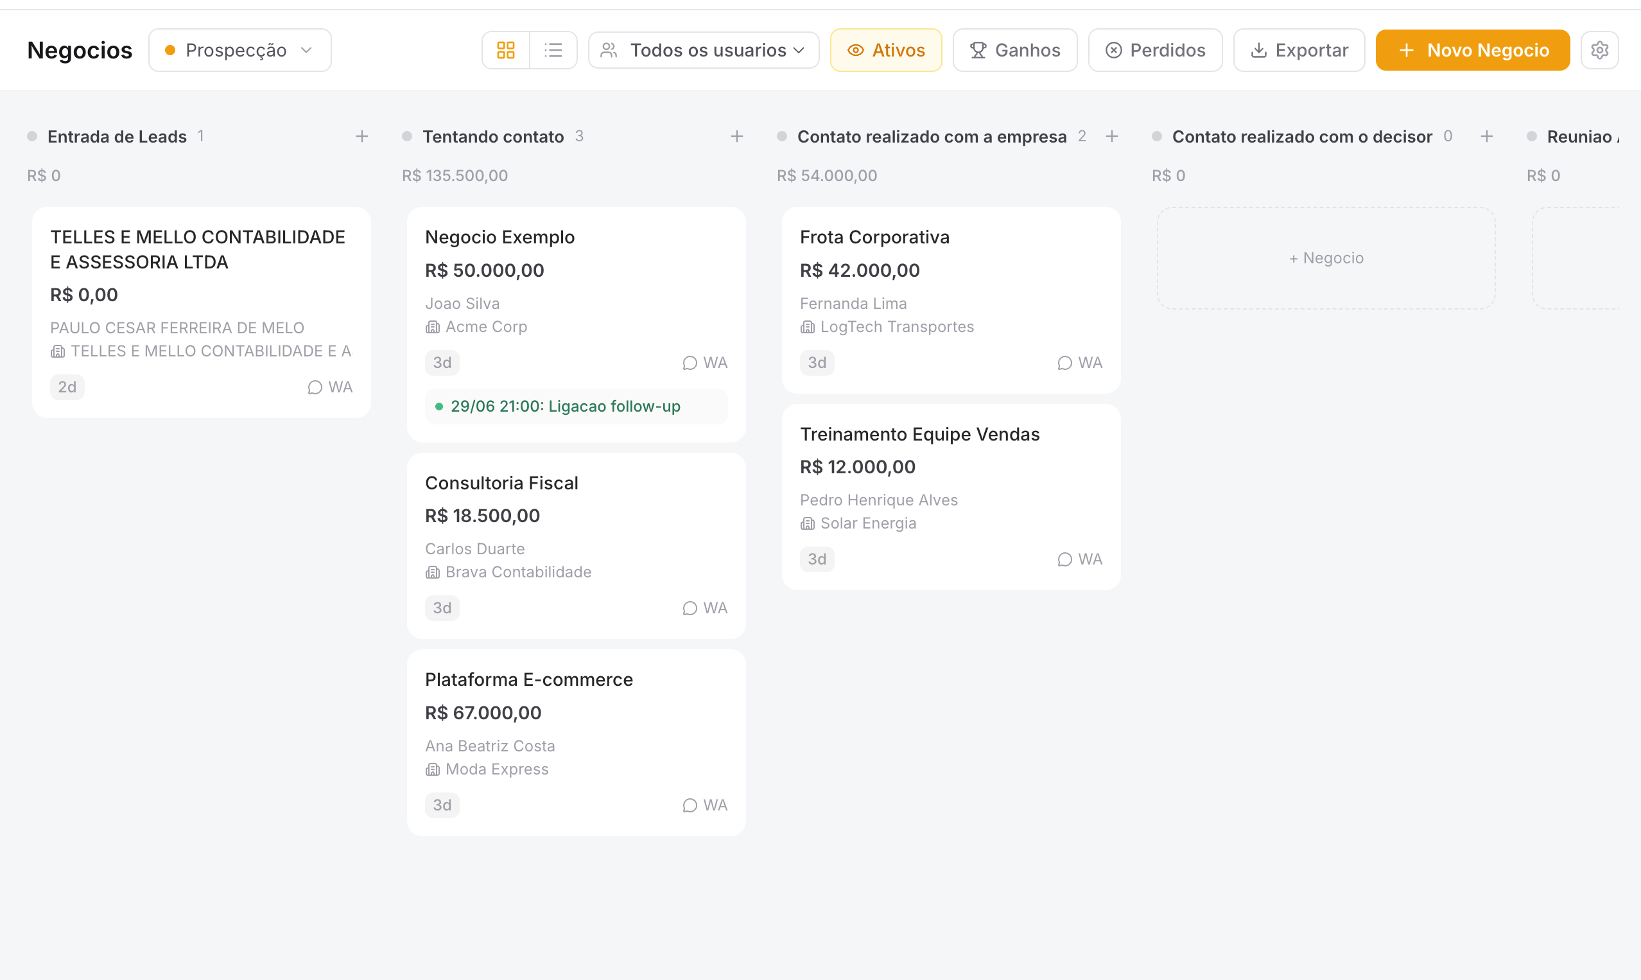Add deal to Tentando contato column
The height and width of the screenshot is (980, 1641).
[736, 137]
